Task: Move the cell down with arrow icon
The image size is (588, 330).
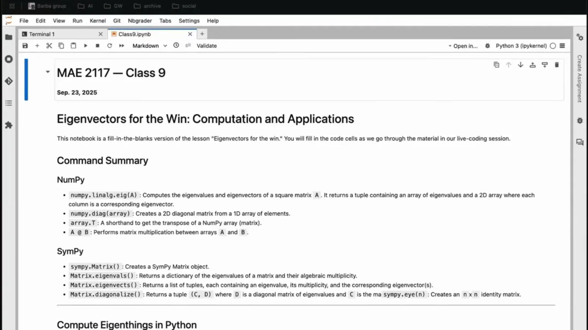Action: (520, 65)
